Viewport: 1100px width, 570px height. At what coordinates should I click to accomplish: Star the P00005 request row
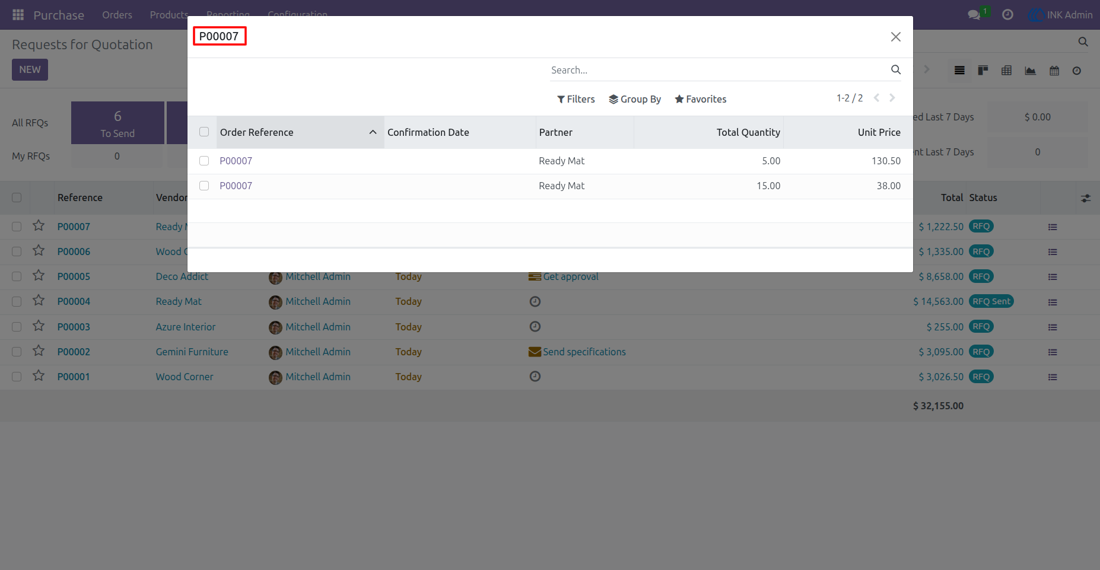(39, 275)
